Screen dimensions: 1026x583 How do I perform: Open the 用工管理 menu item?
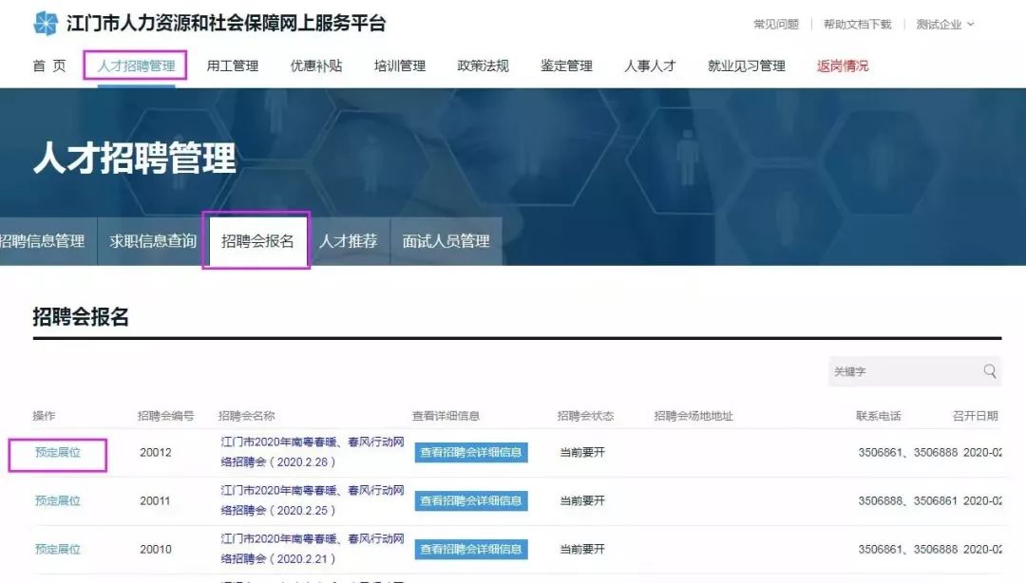(232, 66)
